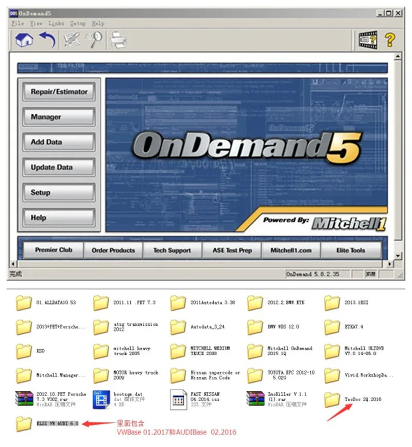Click the Update Data button

click(59, 168)
